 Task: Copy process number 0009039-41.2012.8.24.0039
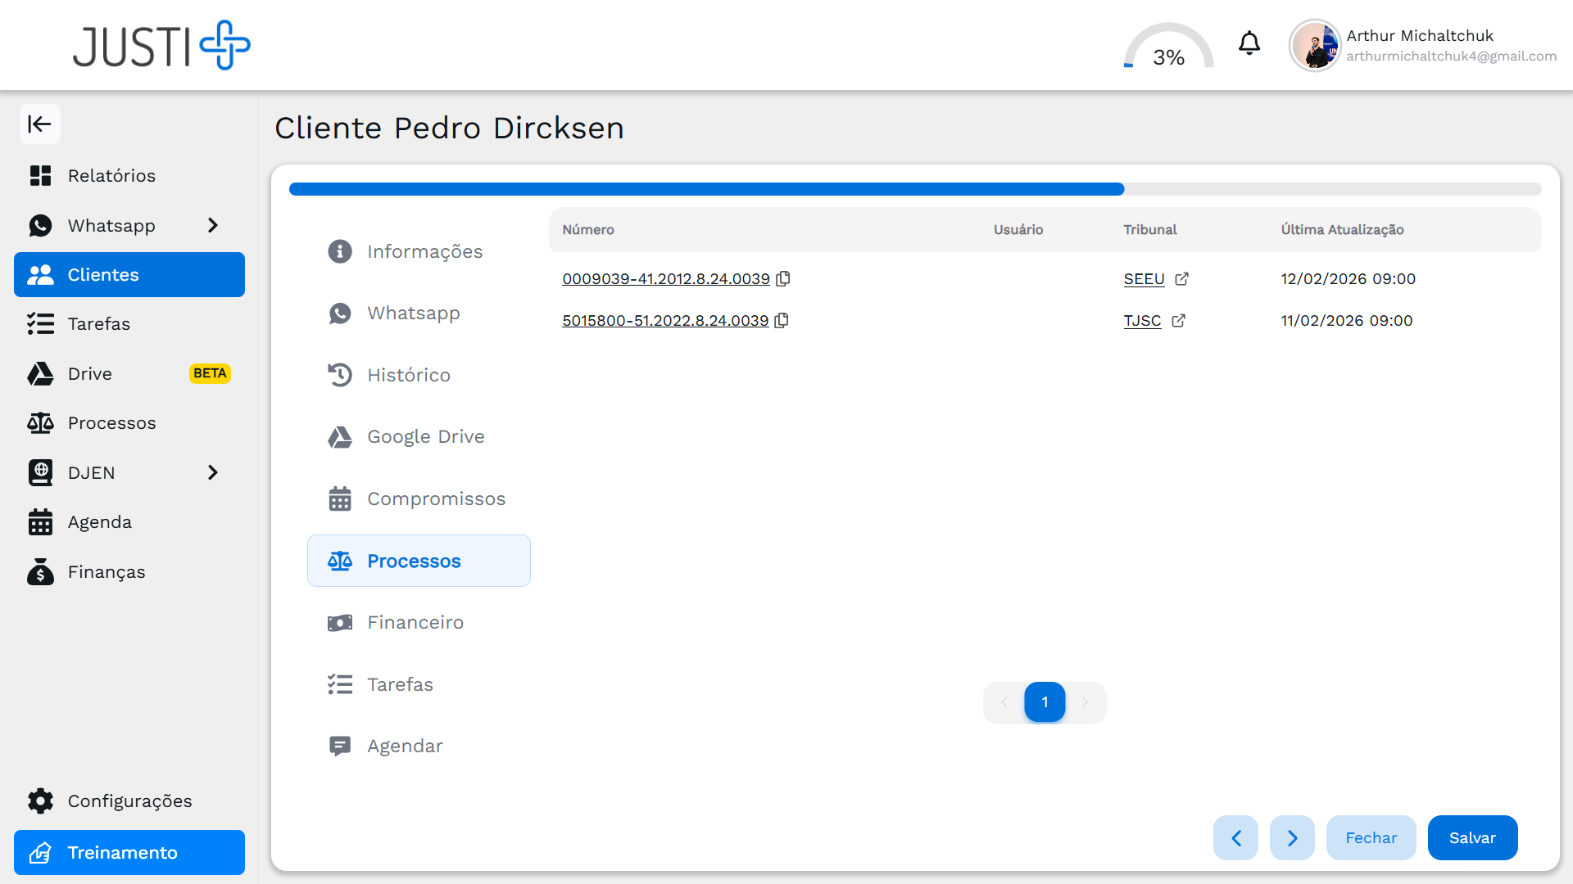(783, 278)
